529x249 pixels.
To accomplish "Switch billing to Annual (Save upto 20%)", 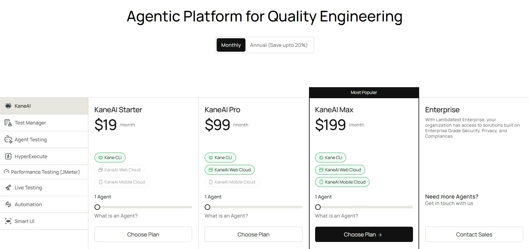I will (x=279, y=45).
